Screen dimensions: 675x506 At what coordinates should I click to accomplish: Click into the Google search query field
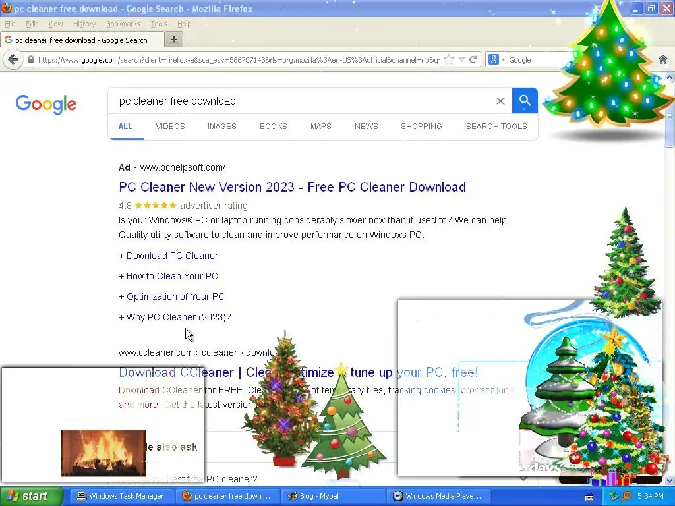301,101
